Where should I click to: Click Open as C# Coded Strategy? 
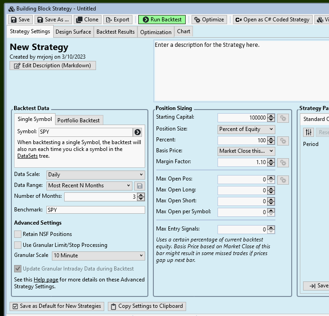pyautogui.click(x=273, y=20)
